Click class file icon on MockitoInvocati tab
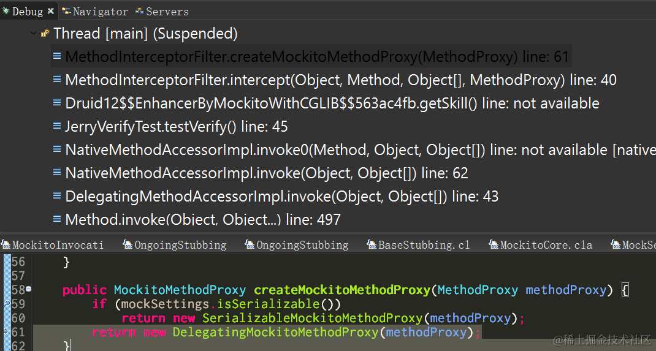This screenshot has width=656, height=351. [x=6, y=244]
